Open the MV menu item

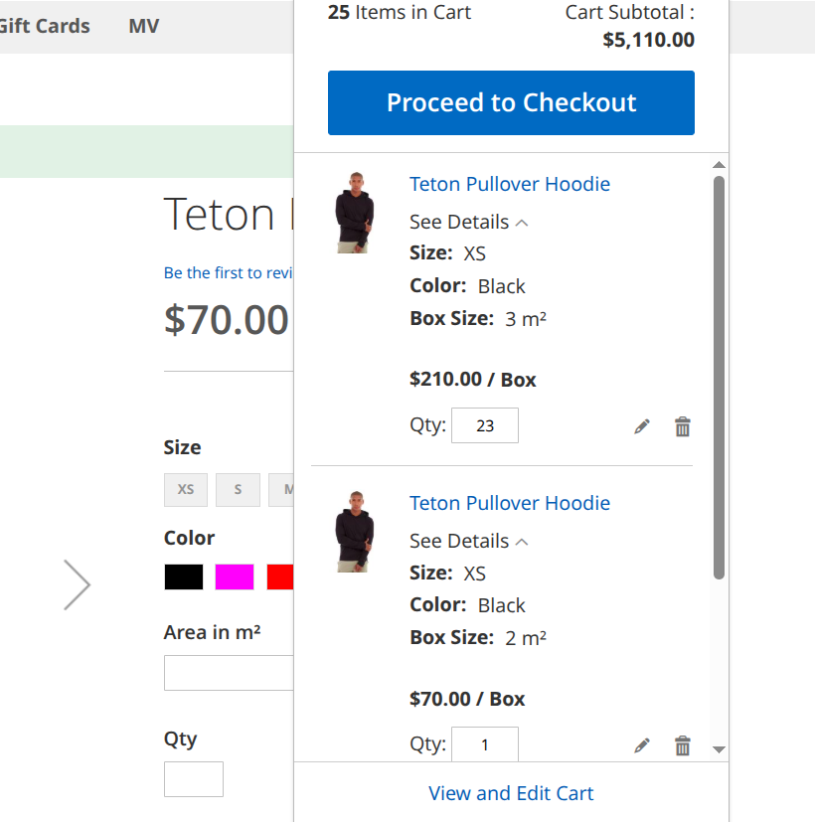[x=144, y=26]
